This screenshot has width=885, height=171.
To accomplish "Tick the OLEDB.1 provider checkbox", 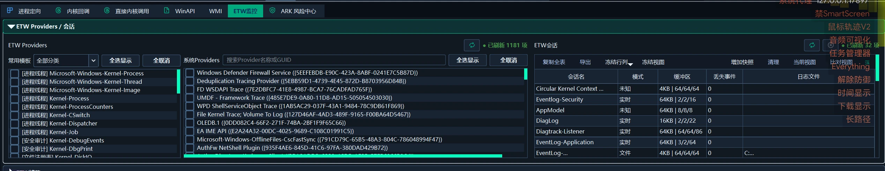I will (189, 123).
